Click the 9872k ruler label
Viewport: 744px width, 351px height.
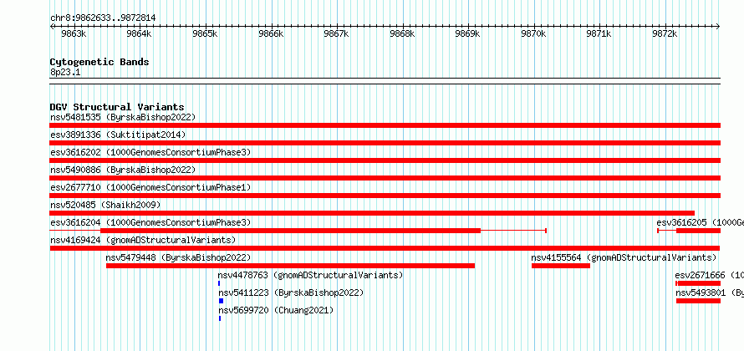[665, 33]
